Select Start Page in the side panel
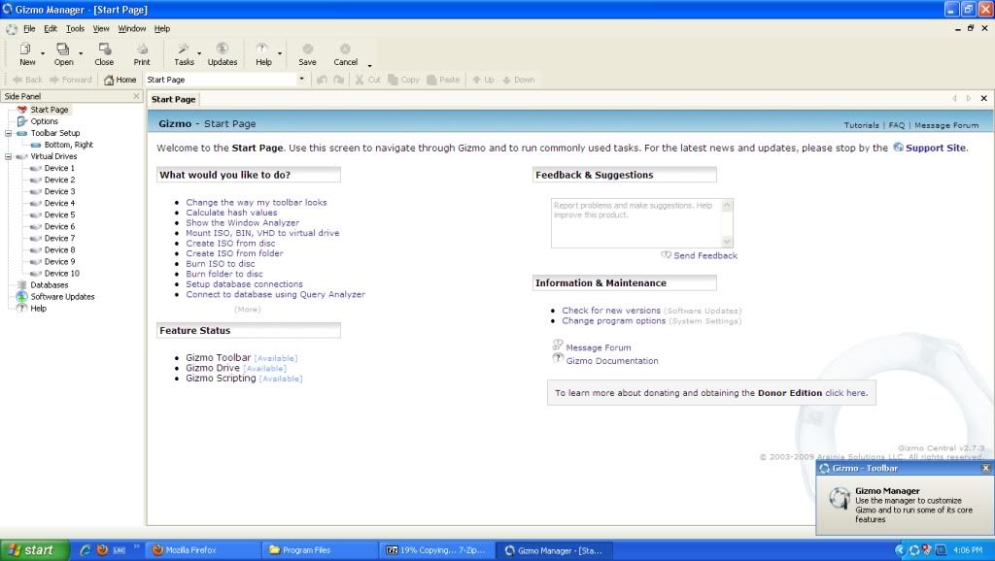This screenshot has height=561, width=995. 49,110
